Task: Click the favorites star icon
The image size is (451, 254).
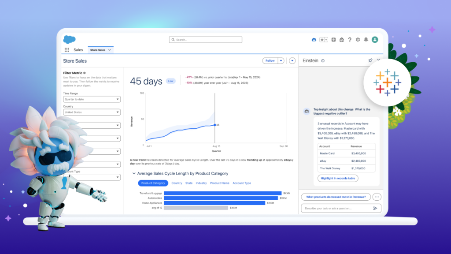Action: click(x=322, y=40)
